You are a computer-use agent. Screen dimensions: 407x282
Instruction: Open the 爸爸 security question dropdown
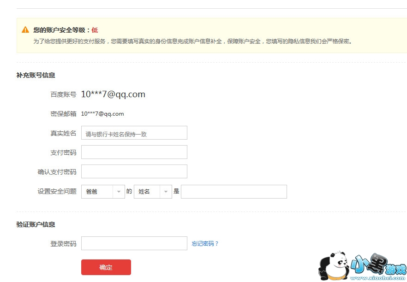103,192
